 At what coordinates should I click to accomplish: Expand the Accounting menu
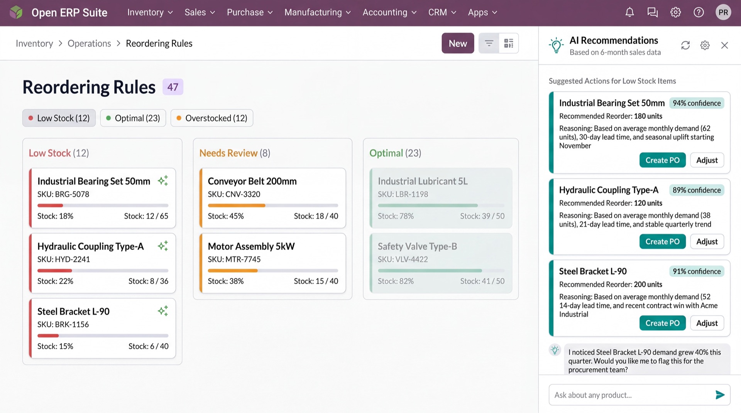pos(389,12)
